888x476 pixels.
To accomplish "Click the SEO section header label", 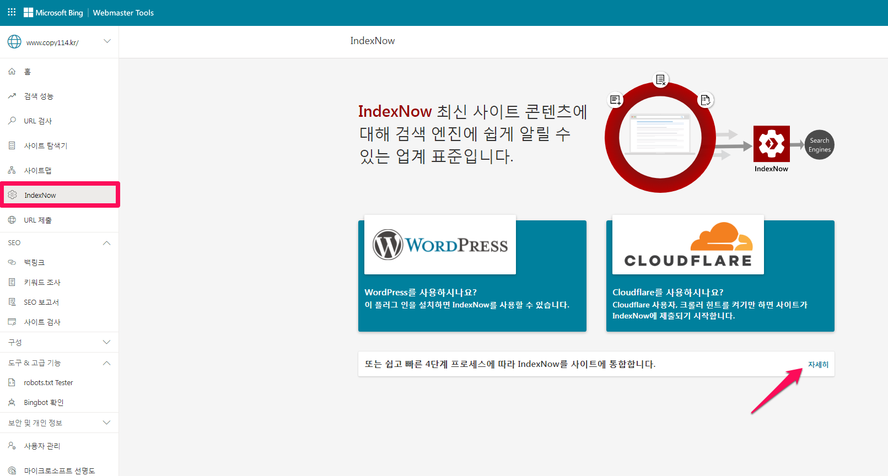I will [x=14, y=243].
